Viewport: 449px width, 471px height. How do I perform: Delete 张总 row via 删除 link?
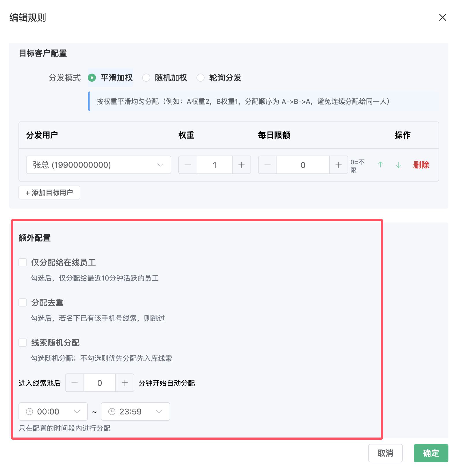coord(421,165)
